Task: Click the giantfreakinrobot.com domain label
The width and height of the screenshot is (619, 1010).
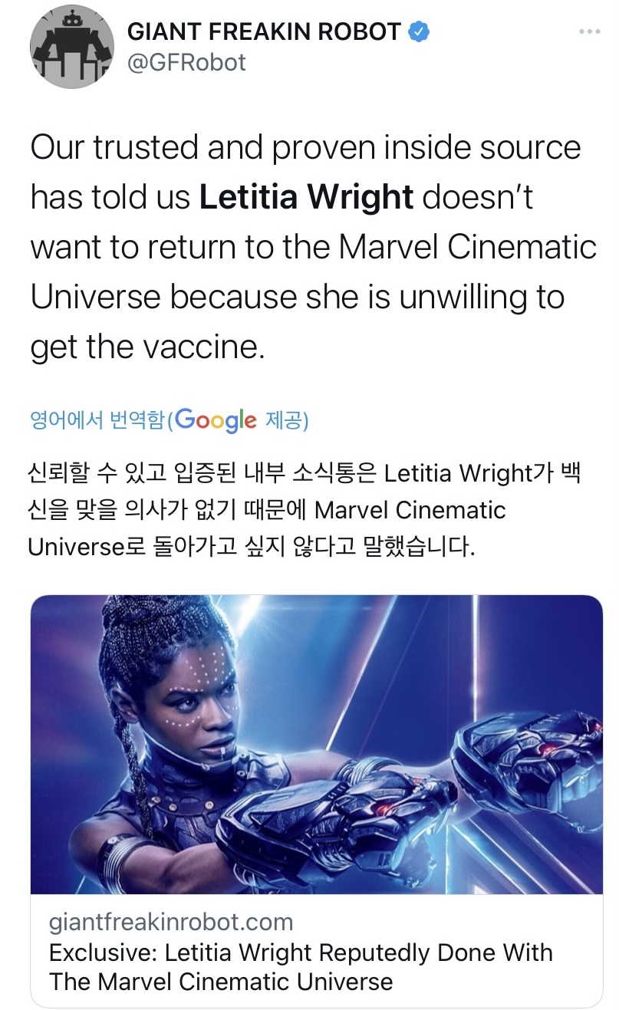Action: tap(170, 921)
